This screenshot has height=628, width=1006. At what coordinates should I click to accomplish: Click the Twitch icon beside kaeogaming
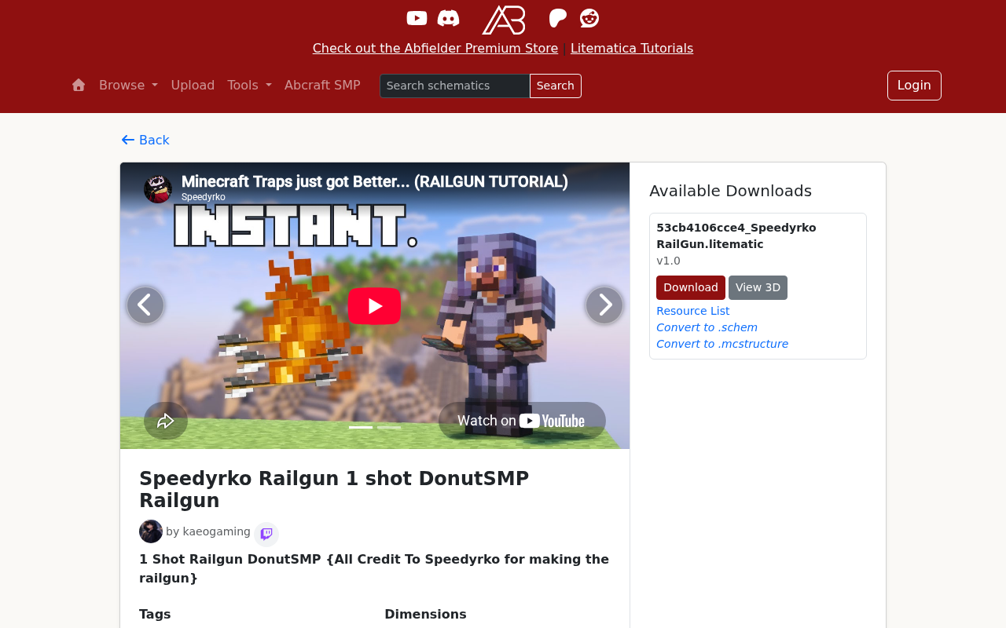(266, 535)
